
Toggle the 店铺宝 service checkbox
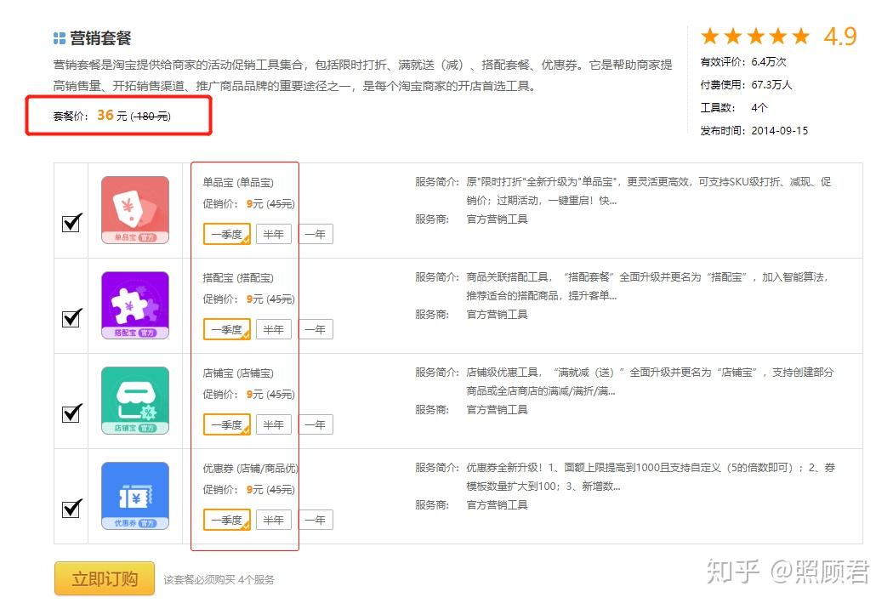tap(71, 413)
